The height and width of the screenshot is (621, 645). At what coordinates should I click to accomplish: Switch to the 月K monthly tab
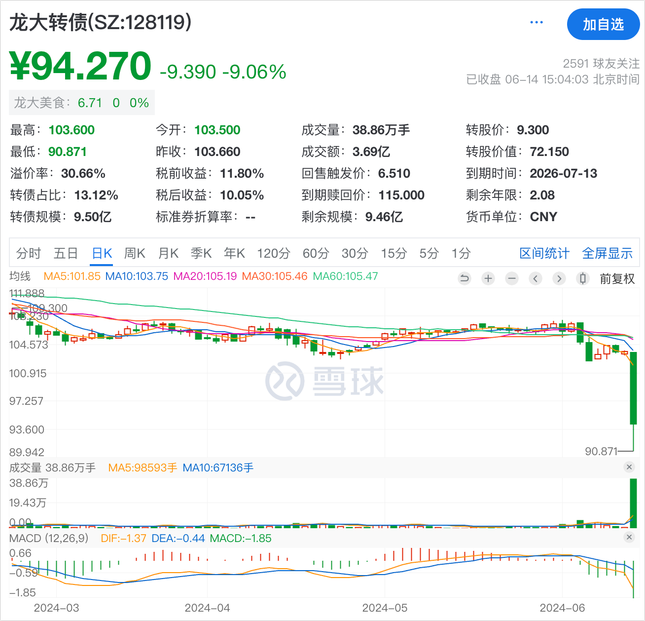point(168,254)
